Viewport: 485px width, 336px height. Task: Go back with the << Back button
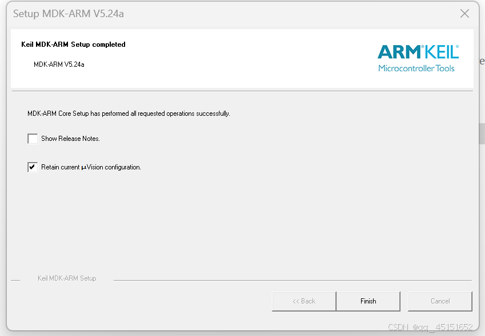304,301
